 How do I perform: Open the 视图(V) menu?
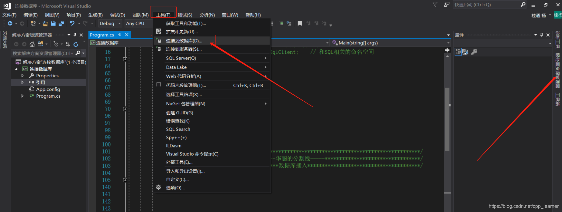[x=52, y=15]
